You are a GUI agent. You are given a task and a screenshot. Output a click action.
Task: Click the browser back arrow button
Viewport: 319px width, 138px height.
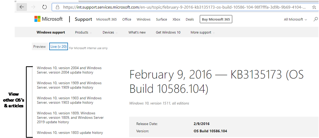click(x=22, y=7)
